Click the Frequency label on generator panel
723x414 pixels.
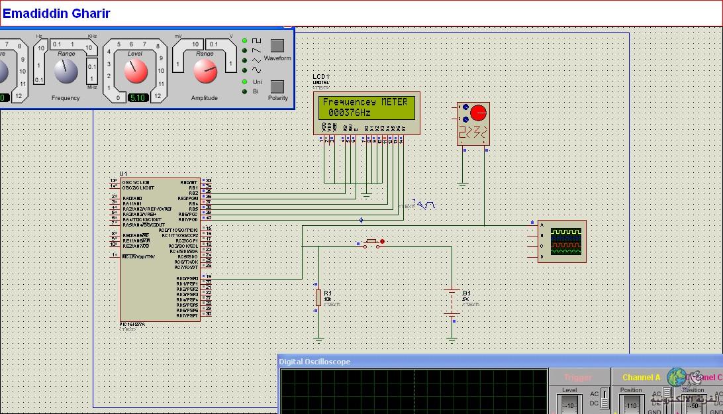(x=66, y=98)
